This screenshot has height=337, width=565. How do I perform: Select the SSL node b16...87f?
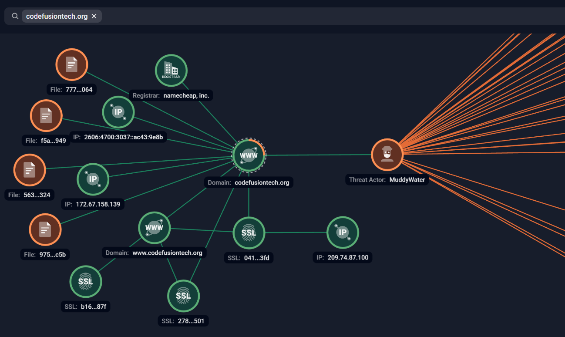pos(86,282)
